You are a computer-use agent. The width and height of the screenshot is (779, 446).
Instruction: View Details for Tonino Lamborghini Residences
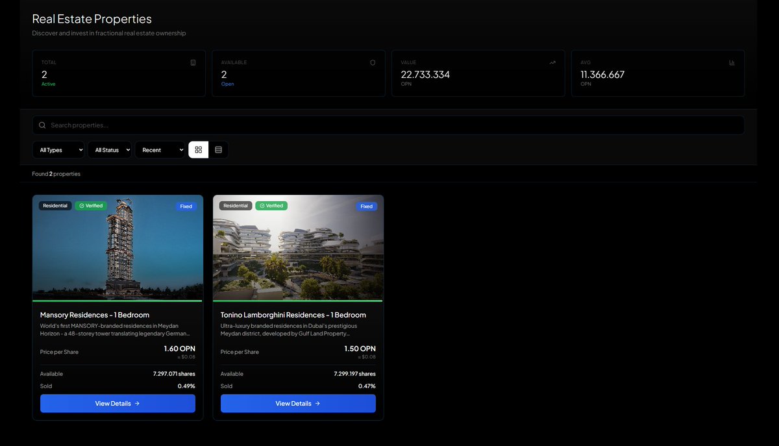(298, 403)
